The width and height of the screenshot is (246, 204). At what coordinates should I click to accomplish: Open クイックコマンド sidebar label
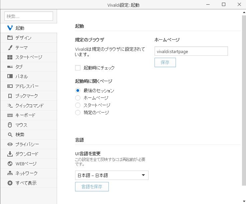29,106
